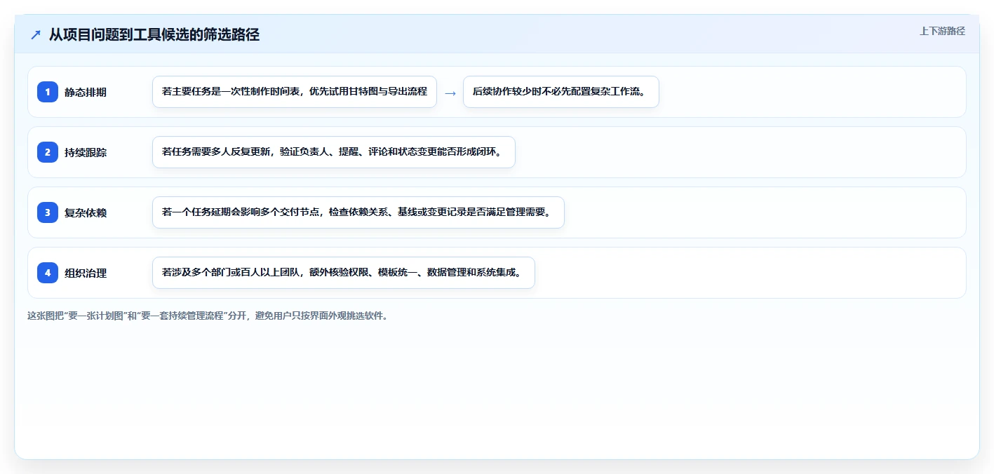
Task: Click the arrow between the 静态排期 cards
Action: (x=450, y=93)
